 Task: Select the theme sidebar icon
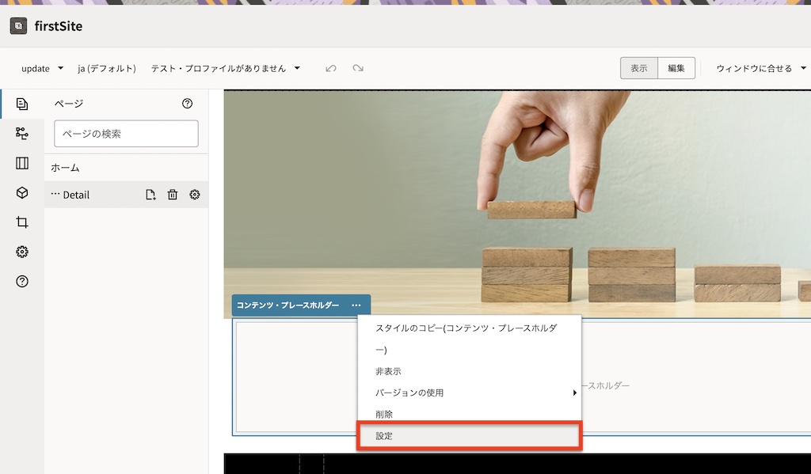[21, 222]
